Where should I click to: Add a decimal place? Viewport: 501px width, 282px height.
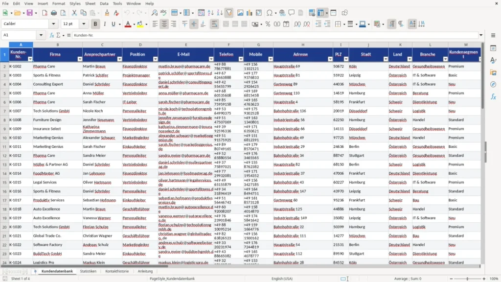pyautogui.click(x=297, y=24)
